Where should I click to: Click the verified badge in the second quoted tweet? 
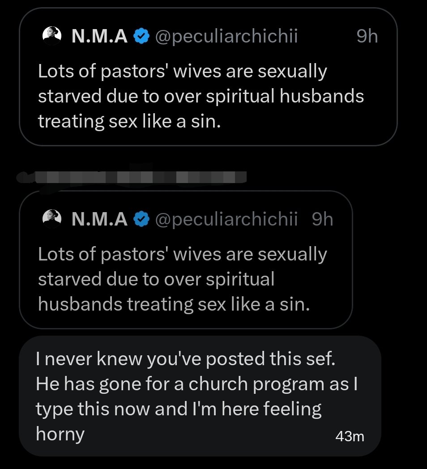[142, 219]
